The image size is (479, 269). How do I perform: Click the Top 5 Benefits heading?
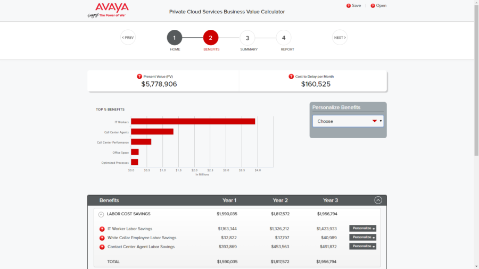pyautogui.click(x=110, y=109)
